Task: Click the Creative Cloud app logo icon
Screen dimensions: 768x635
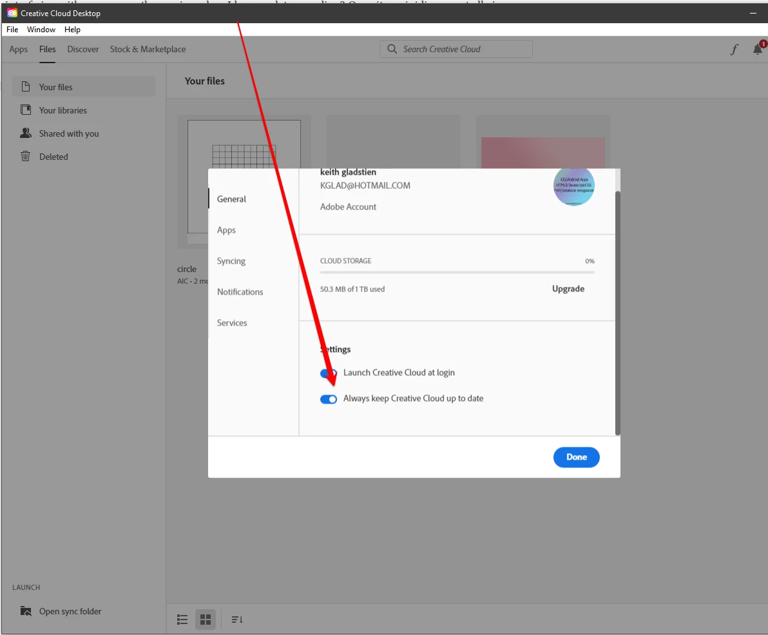Action: tap(12, 14)
